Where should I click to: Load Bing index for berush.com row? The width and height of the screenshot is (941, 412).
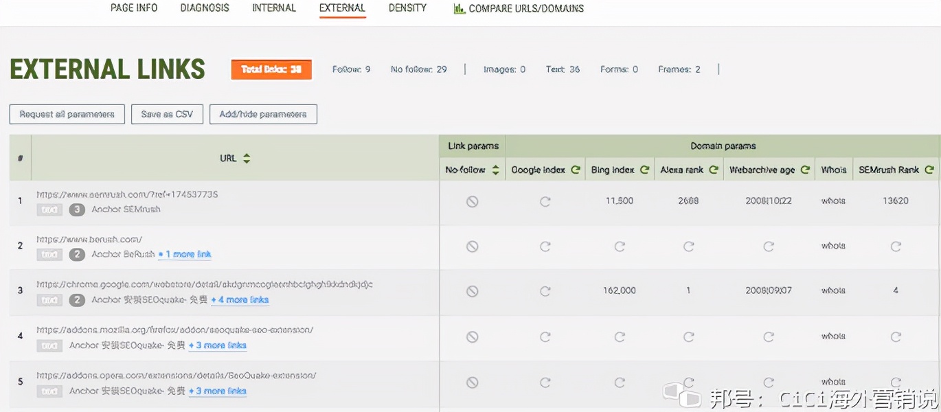tap(620, 246)
